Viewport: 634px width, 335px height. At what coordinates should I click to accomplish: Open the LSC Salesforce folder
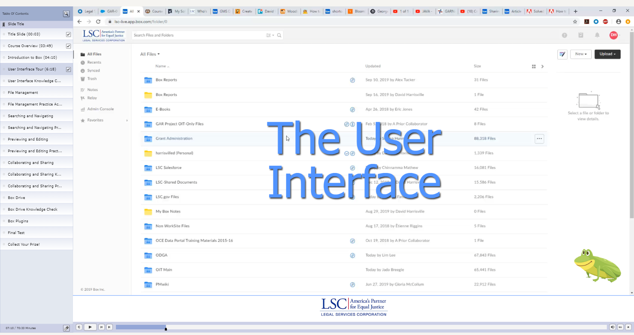point(168,168)
